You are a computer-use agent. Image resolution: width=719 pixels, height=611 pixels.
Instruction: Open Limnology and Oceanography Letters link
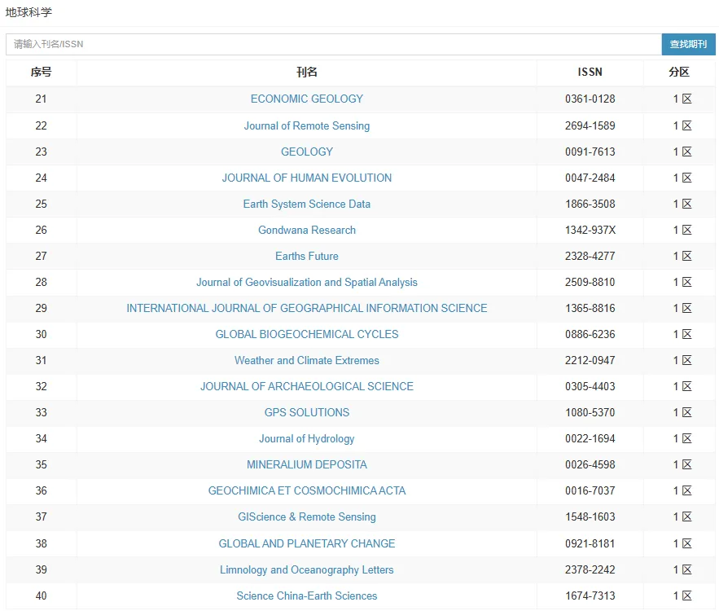(x=307, y=569)
